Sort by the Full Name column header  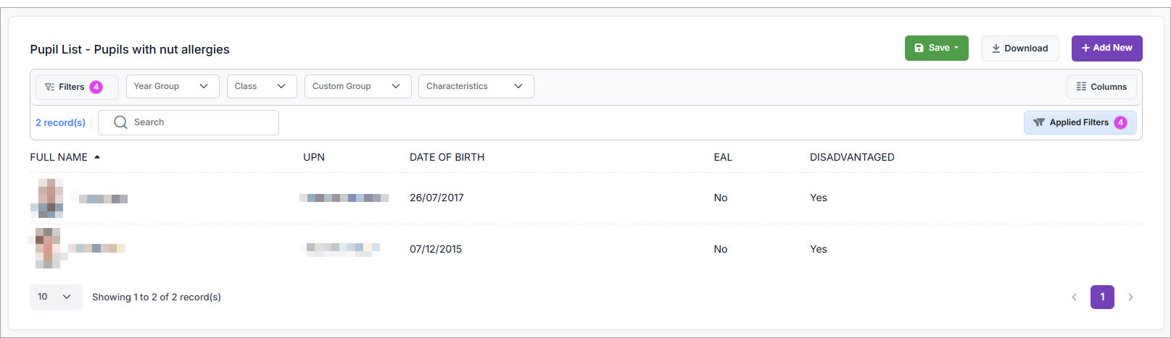[x=59, y=157]
